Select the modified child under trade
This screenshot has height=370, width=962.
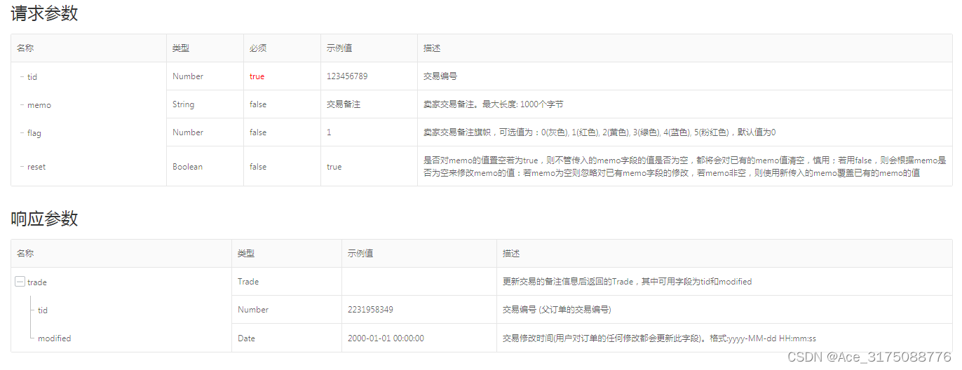pyautogui.click(x=55, y=338)
